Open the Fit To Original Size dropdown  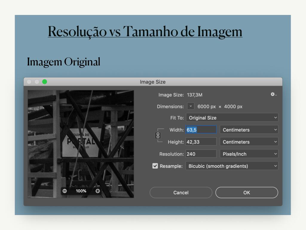tap(232, 118)
